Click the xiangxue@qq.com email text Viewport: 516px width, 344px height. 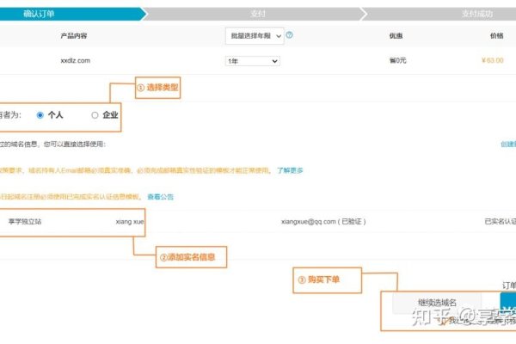click(x=309, y=222)
